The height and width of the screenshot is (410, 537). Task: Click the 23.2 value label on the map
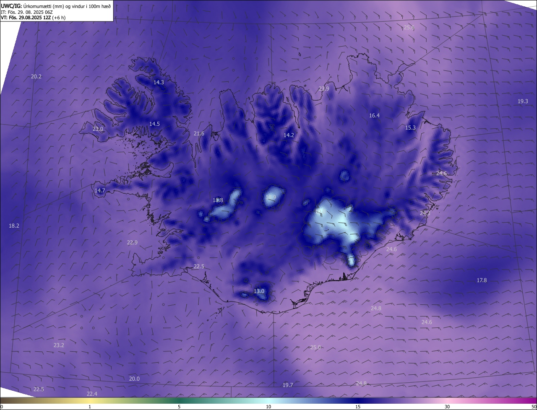tap(59, 345)
